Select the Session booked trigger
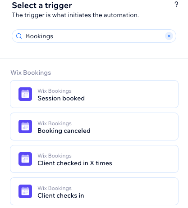This screenshot has width=188, height=208. (x=94, y=94)
